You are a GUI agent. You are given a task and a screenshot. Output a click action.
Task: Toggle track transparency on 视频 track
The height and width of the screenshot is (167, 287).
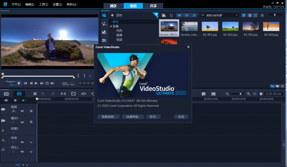pos(31,111)
